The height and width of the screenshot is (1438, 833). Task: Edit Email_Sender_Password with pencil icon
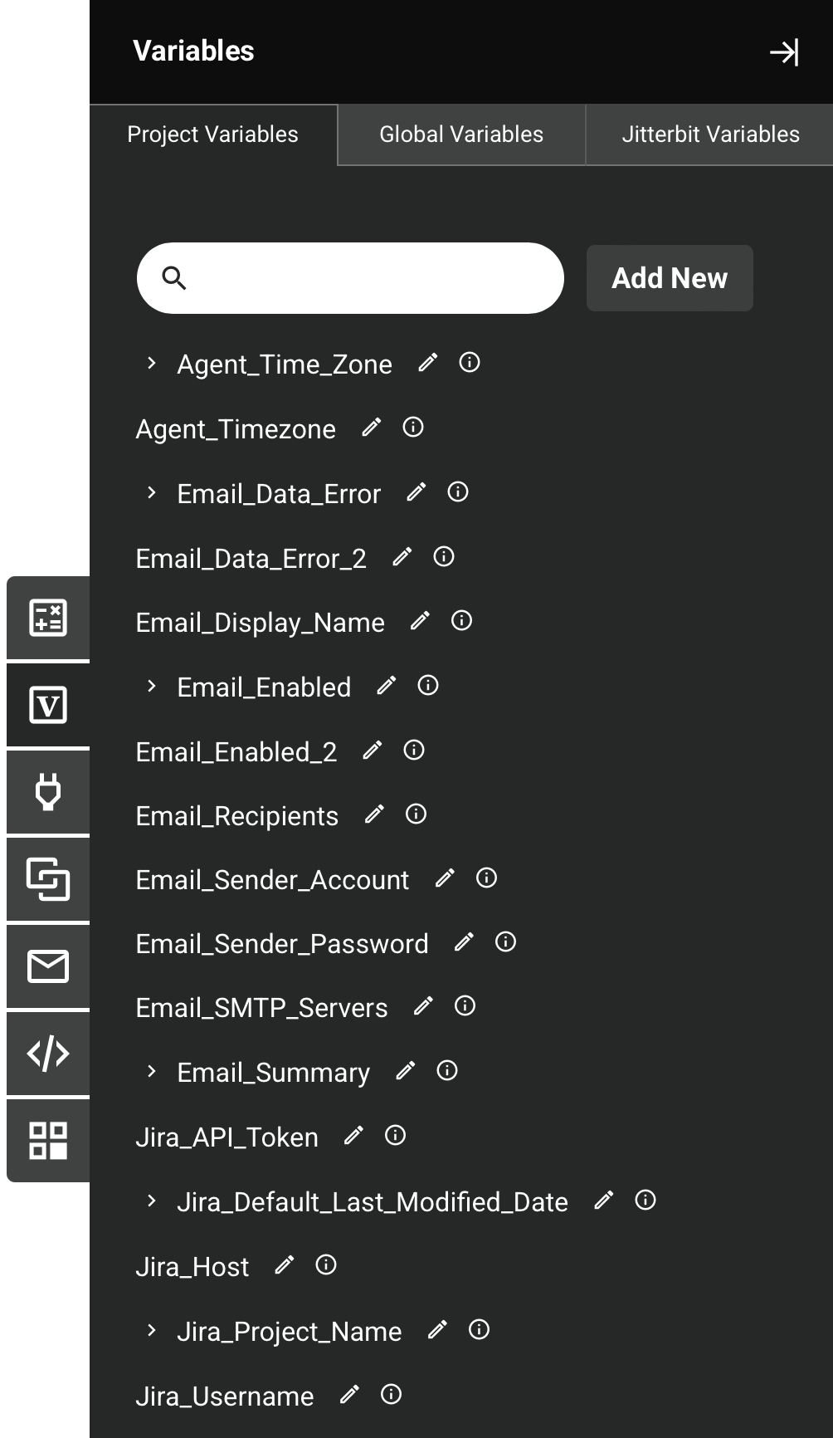click(x=465, y=941)
